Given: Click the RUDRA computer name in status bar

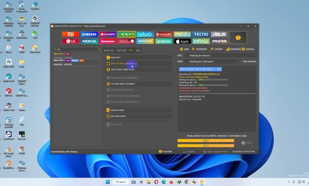Looking at the screenshot, I should click(x=189, y=151).
